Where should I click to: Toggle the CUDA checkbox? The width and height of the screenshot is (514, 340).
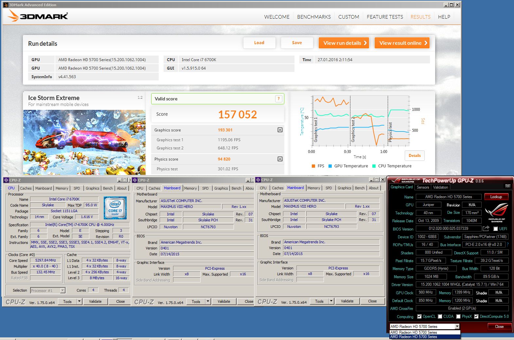440,316
